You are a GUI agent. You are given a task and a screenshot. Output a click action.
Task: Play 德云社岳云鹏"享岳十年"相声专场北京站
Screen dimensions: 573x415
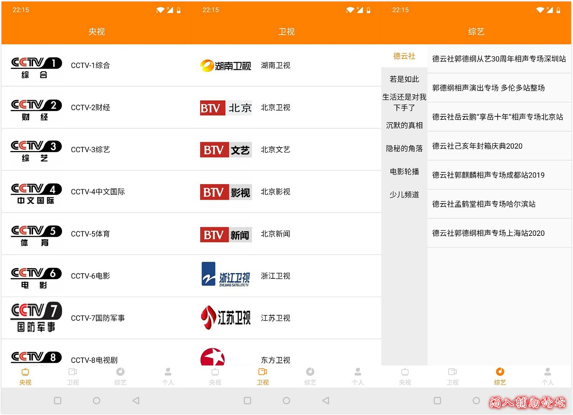499,117
